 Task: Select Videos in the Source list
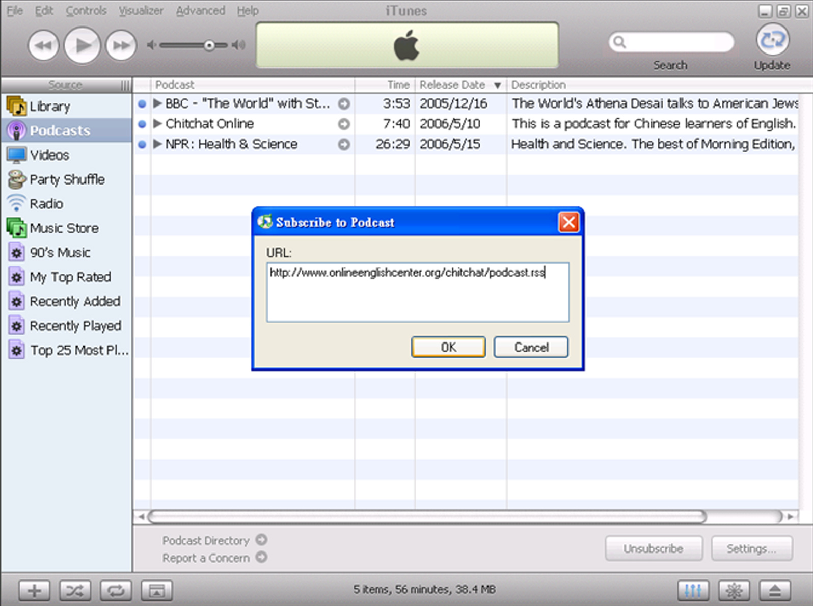pyautogui.click(x=66, y=155)
